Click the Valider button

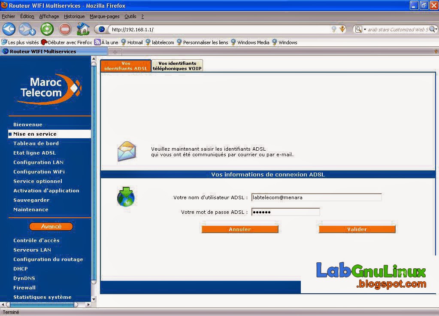coord(357,229)
